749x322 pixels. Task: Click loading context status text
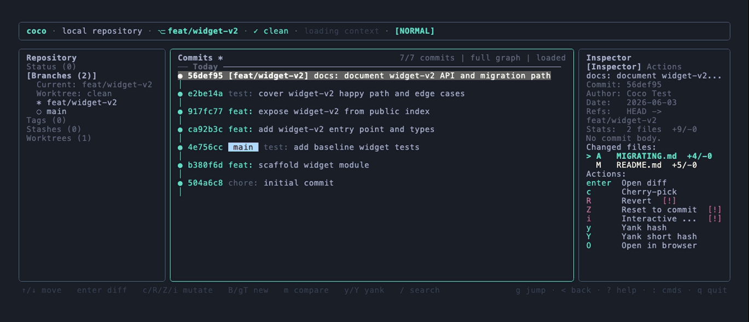click(341, 31)
